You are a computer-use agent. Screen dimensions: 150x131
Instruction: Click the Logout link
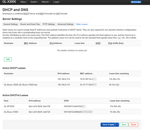(x=56, y=2)
